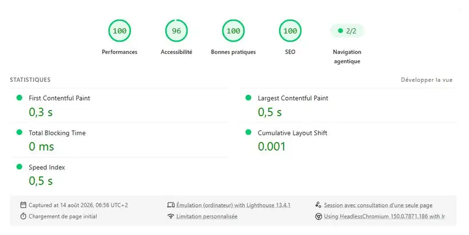Click the green dot beside First Contentful Paint
This screenshot has width=469, height=235.
click(19, 98)
